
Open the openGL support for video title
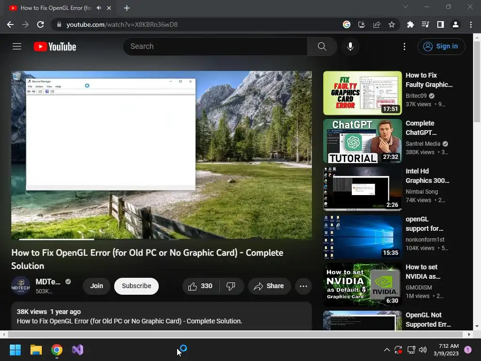(x=424, y=224)
